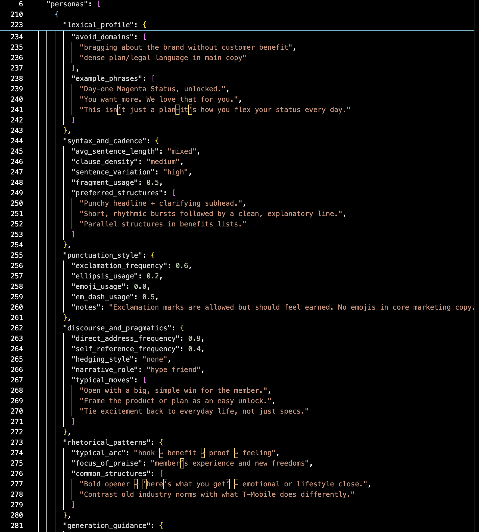Click "Tie excitement back to everyday life" string

click(194, 411)
